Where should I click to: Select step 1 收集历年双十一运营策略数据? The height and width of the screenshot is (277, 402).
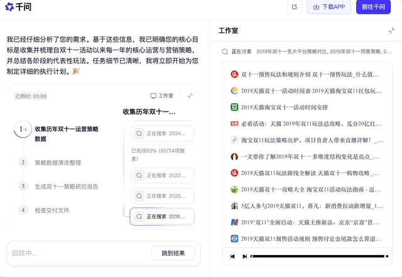click(x=67, y=133)
